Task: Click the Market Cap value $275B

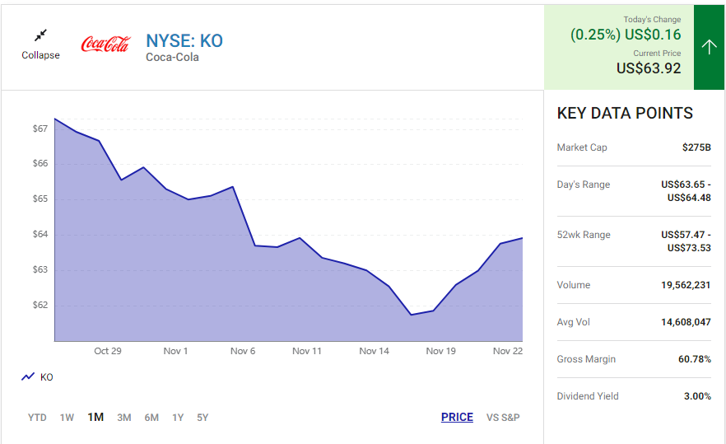Action: coord(696,147)
